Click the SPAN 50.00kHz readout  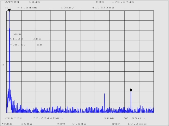(x=125, y=118)
